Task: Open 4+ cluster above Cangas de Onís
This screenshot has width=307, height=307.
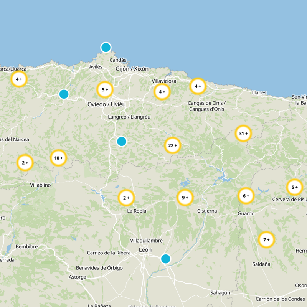Action: coord(198,86)
